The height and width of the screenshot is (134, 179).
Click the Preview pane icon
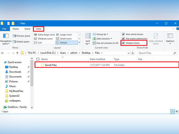point(14,36)
